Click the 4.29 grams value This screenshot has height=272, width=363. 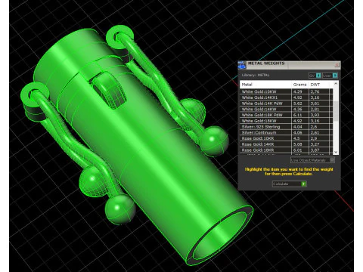[x=297, y=91]
